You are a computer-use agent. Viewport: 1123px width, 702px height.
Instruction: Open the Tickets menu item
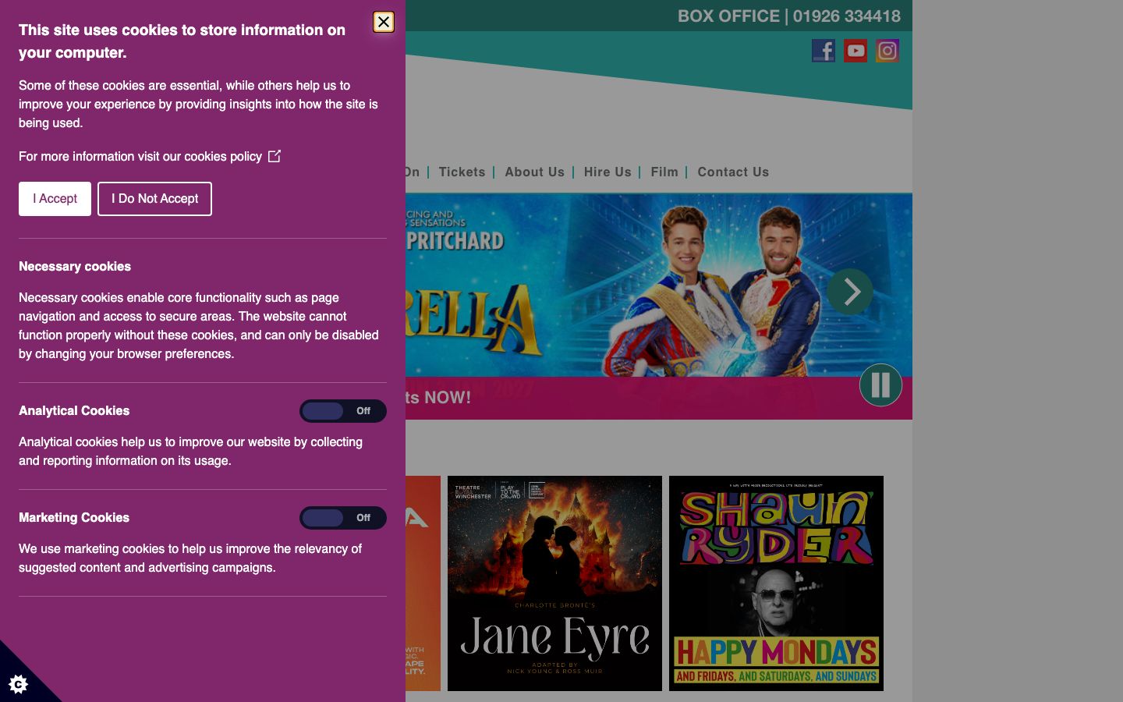point(462,172)
